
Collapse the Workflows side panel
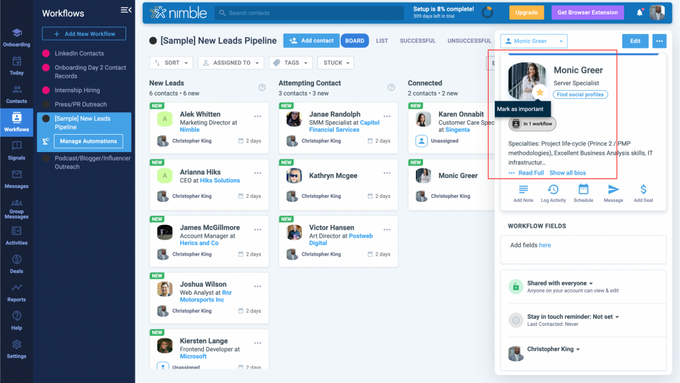pyautogui.click(x=126, y=10)
